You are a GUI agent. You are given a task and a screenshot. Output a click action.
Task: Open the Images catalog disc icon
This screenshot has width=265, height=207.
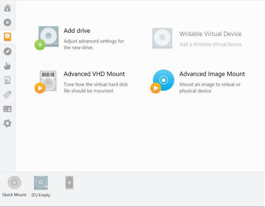(7, 22)
